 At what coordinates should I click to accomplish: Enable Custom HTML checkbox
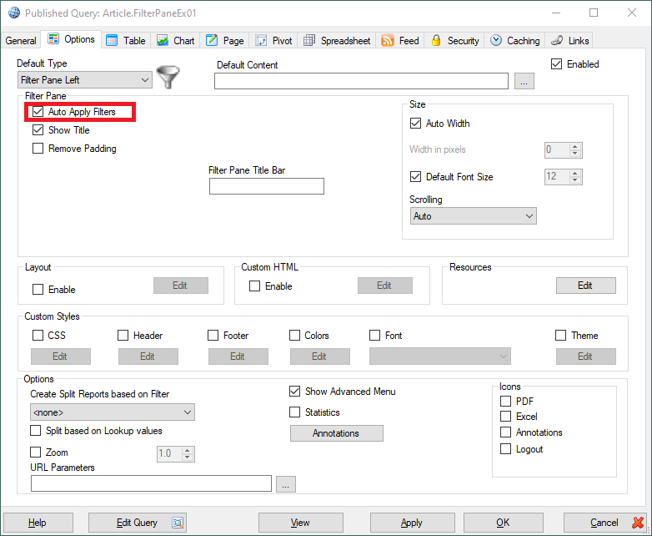(x=254, y=286)
